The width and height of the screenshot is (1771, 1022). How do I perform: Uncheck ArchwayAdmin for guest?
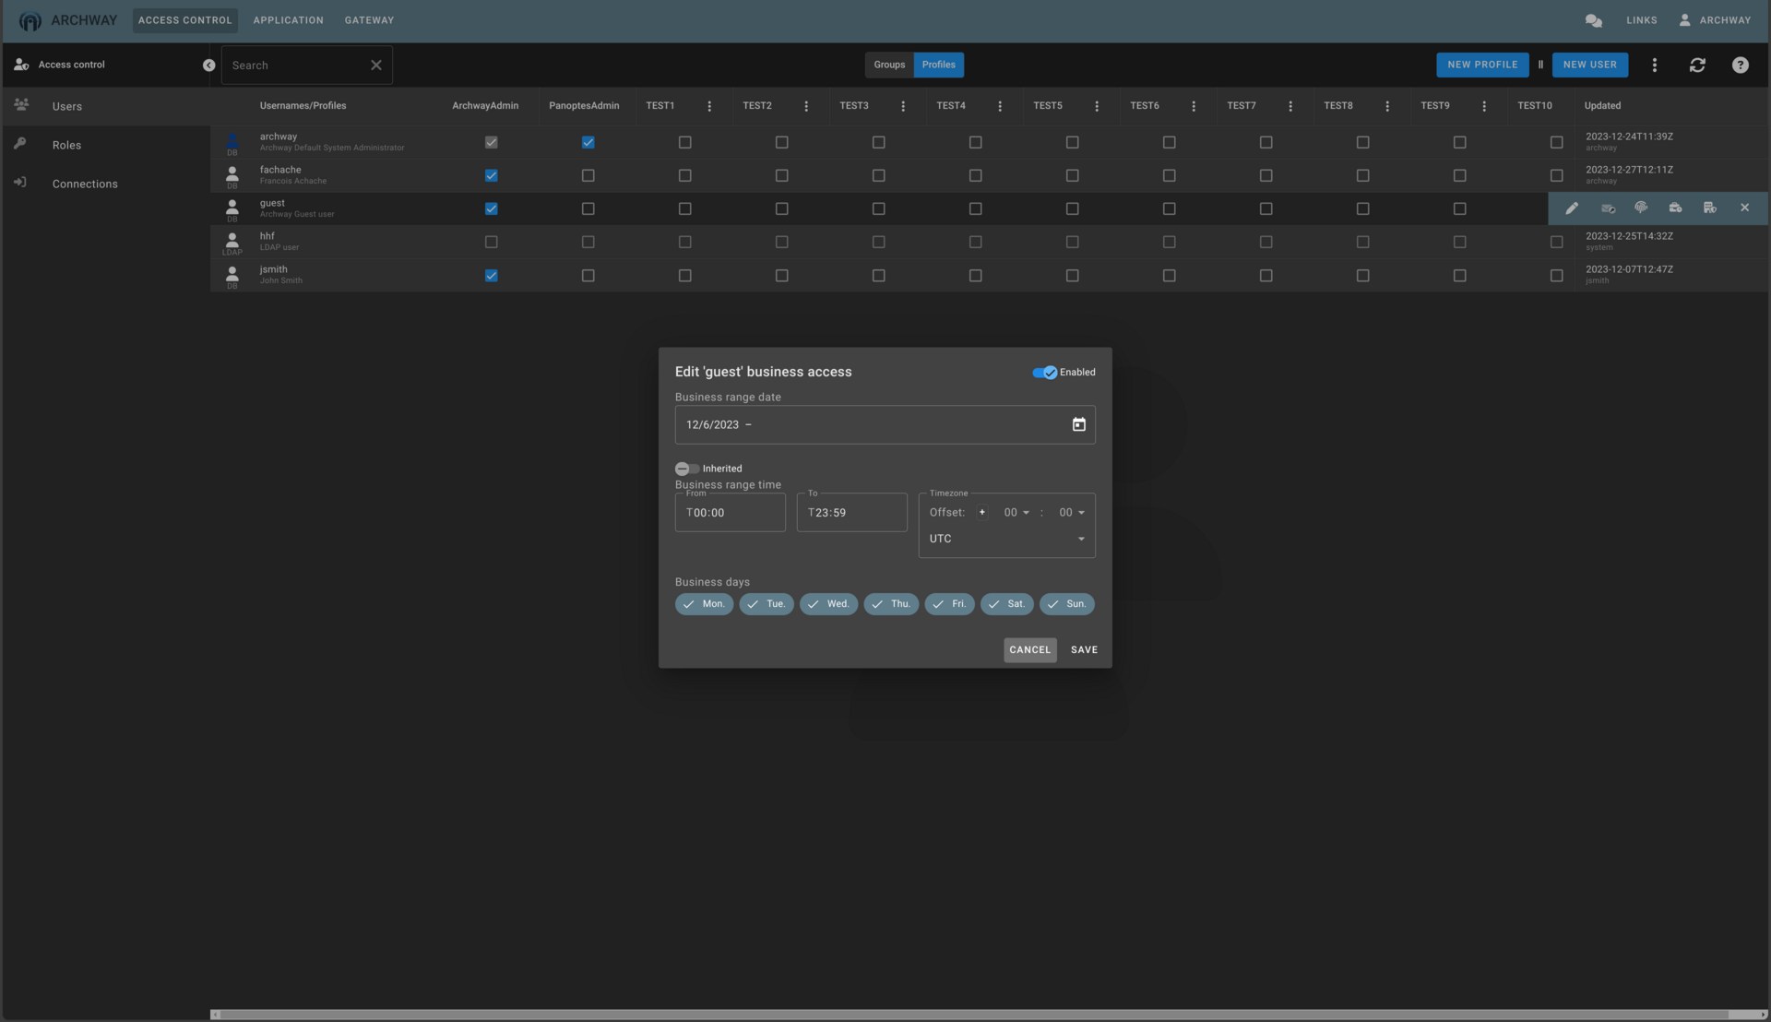pyautogui.click(x=491, y=208)
